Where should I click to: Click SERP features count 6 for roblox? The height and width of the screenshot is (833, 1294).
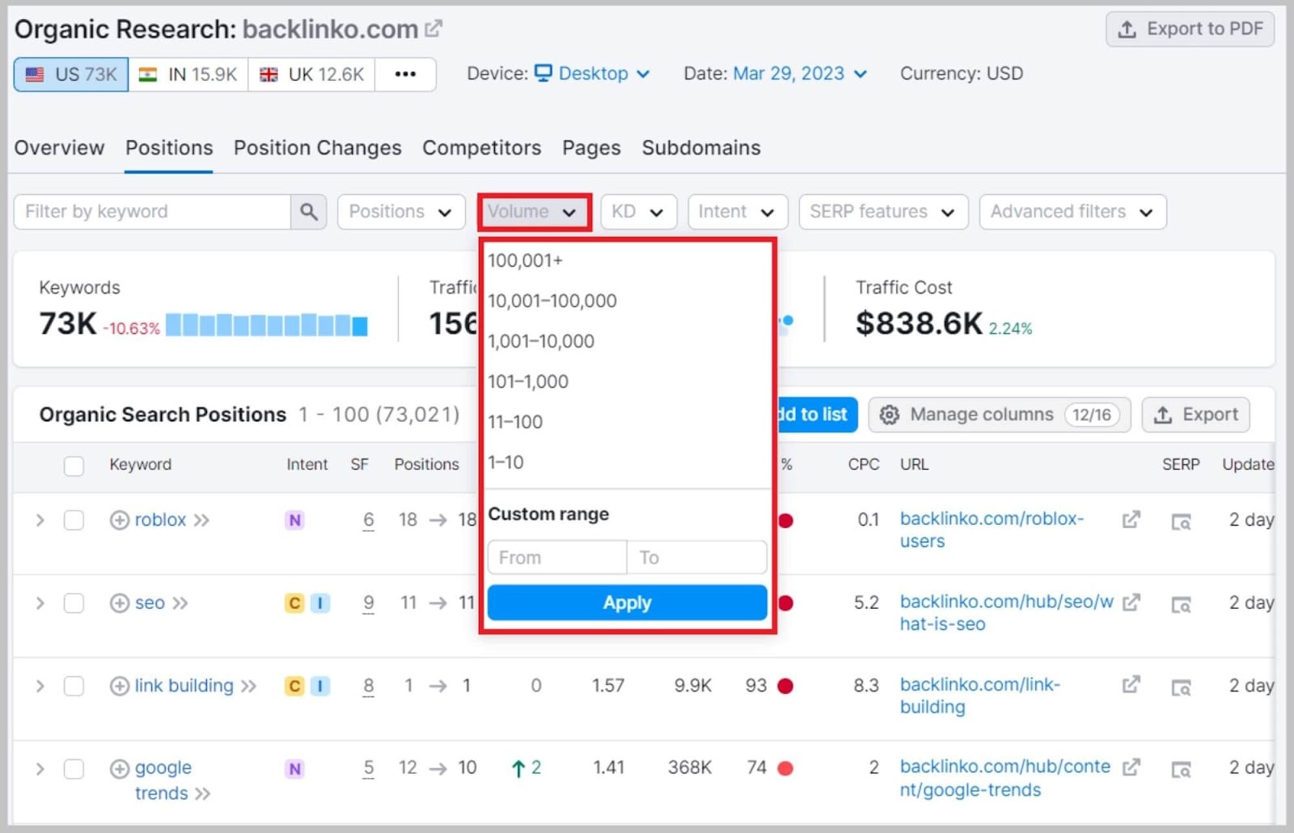click(x=369, y=520)
